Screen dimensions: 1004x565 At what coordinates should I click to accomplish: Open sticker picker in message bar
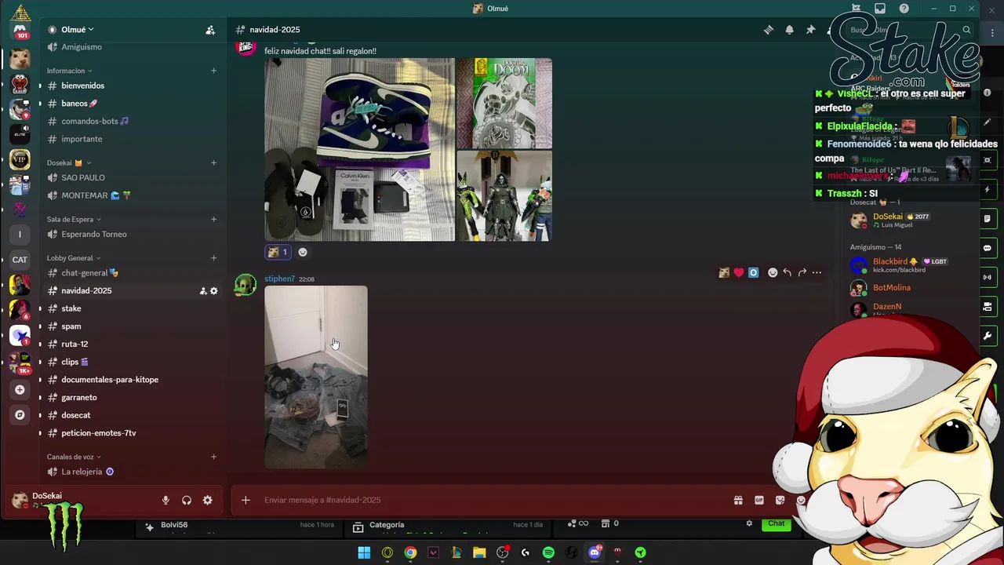point(780,500)
